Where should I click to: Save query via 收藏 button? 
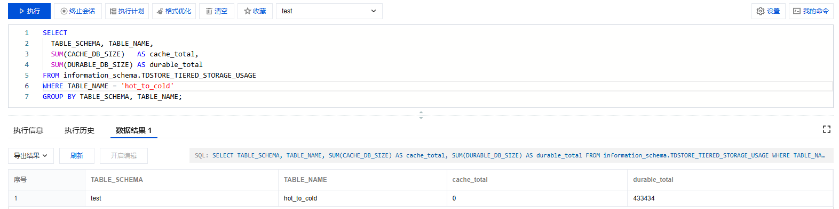pos(255,11)
